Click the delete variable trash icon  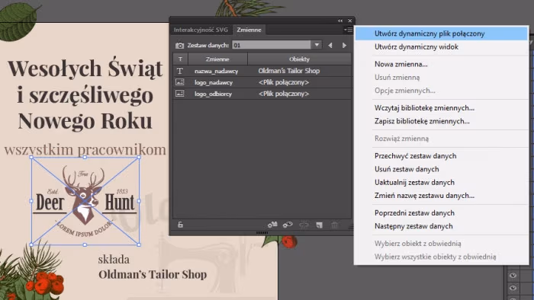tap(334, 225)
